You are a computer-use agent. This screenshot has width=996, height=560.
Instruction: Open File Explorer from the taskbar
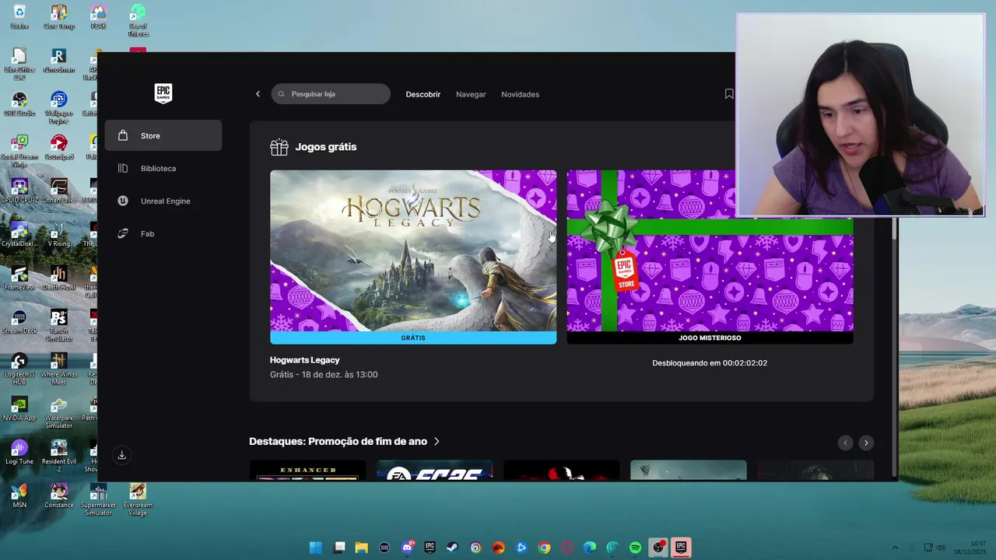click(362, 548)
